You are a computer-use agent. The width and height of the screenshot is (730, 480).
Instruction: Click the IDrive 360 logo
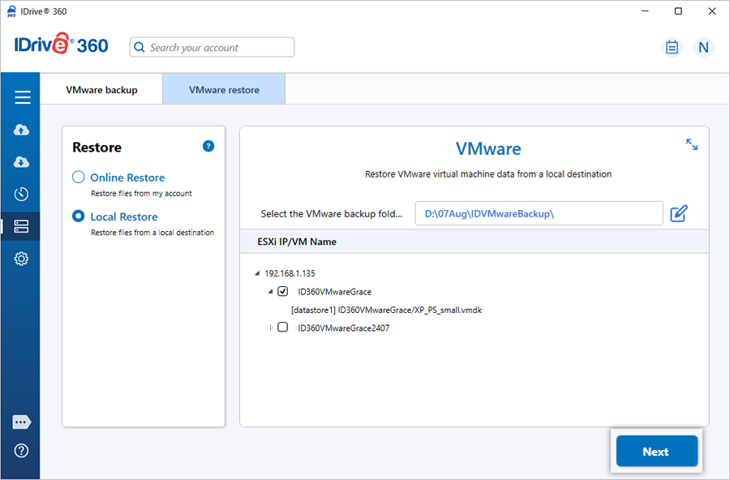coord(61,45)
